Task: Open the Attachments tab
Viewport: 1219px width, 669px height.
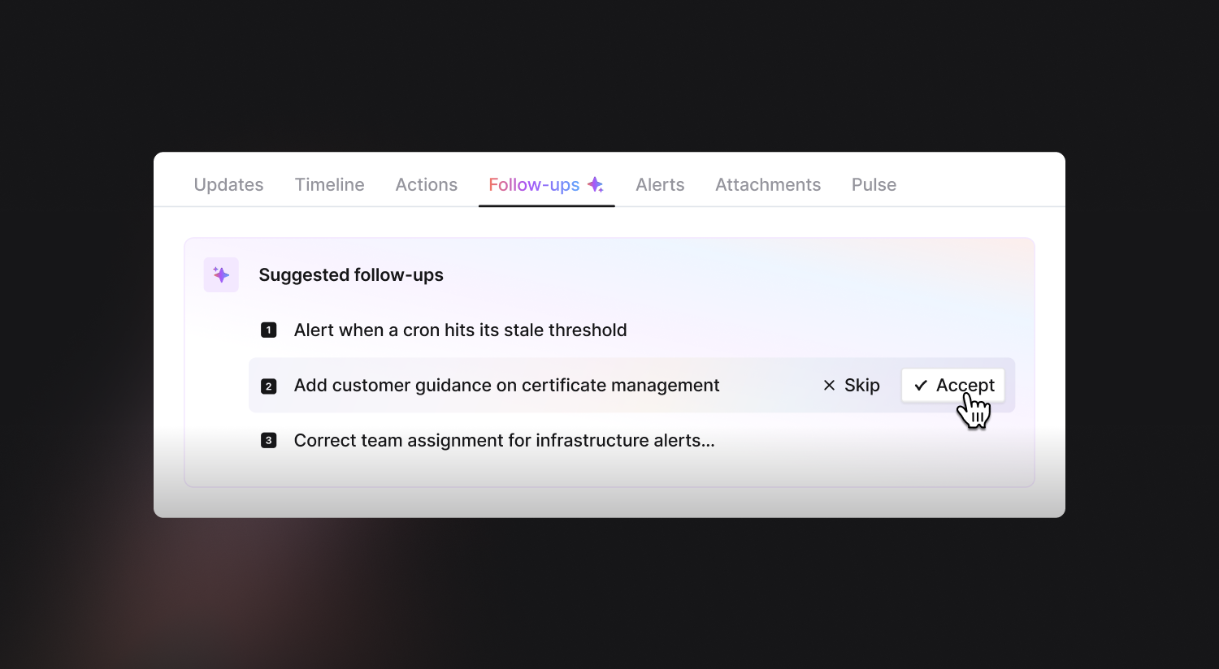Action: click(x=768, y=185)
